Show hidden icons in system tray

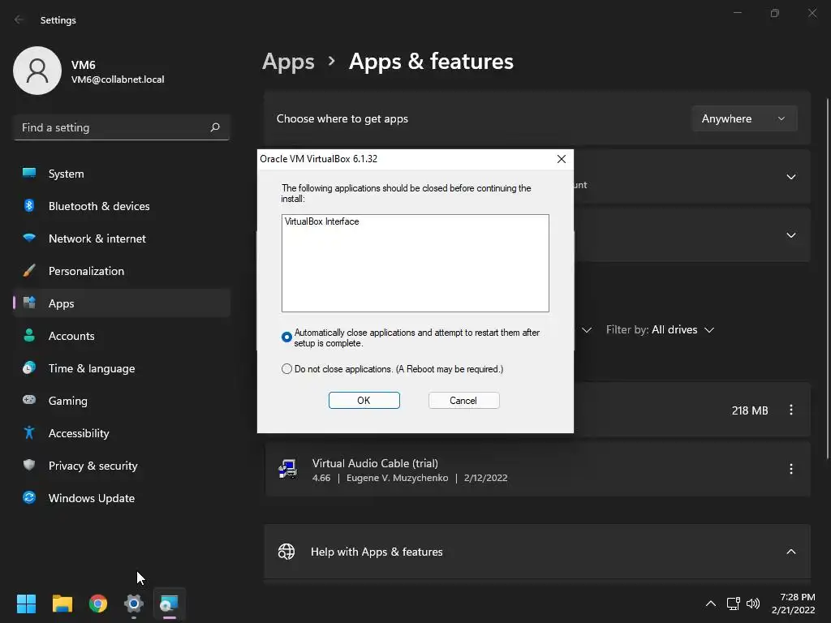click(710, 604)
